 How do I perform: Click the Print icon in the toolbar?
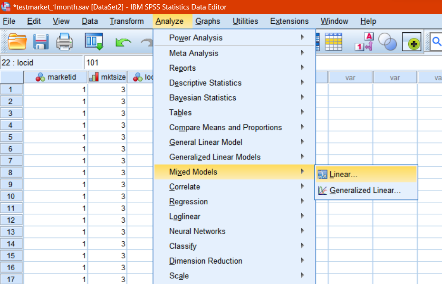click(65, 41)
